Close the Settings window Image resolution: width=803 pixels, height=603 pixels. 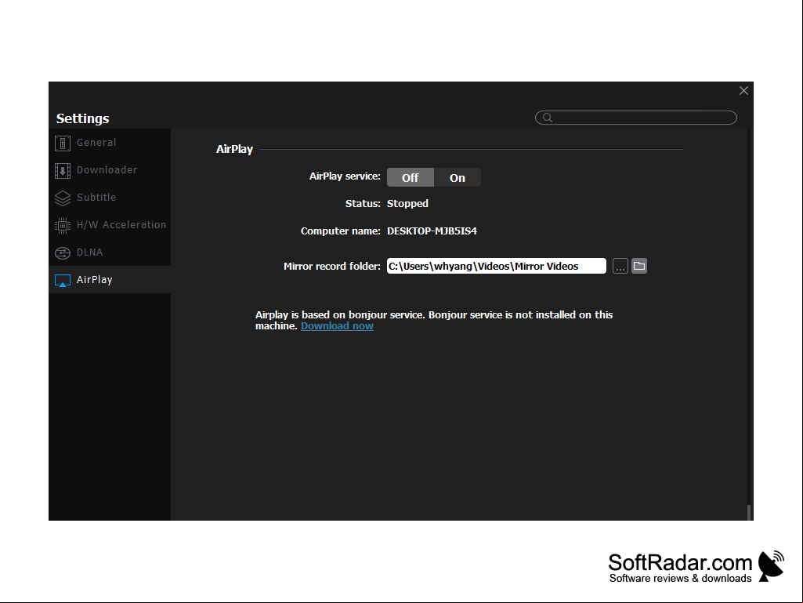(x=743, y=91)
